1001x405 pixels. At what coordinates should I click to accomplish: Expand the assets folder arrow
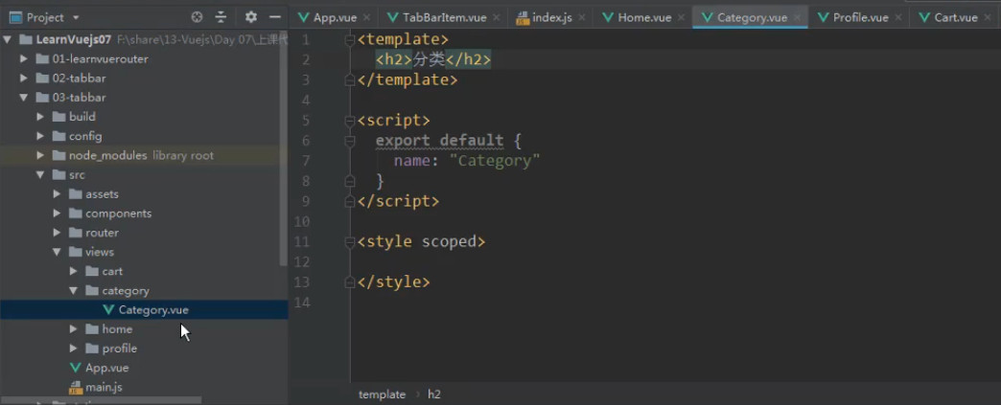(57, 194)
